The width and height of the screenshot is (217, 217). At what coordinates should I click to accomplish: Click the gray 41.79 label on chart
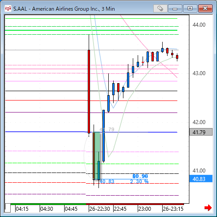(x=107, y=129)
